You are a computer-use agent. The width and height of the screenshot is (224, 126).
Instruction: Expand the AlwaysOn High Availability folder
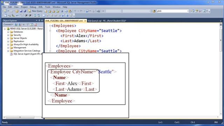click(8, 44)
